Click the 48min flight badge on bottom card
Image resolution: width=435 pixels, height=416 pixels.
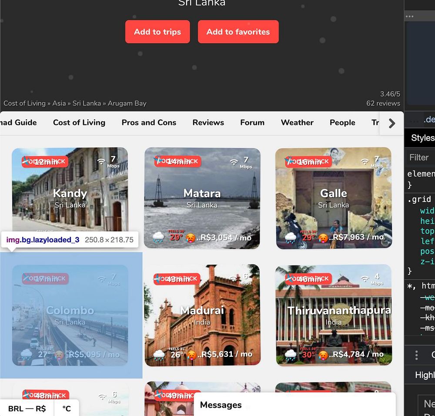[46, 396]
